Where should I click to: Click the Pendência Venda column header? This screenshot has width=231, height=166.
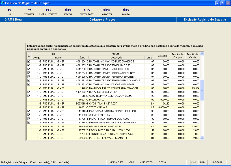point(192,56)
